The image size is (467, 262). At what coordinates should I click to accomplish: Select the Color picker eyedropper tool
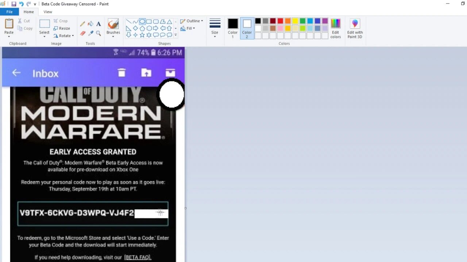90,33
